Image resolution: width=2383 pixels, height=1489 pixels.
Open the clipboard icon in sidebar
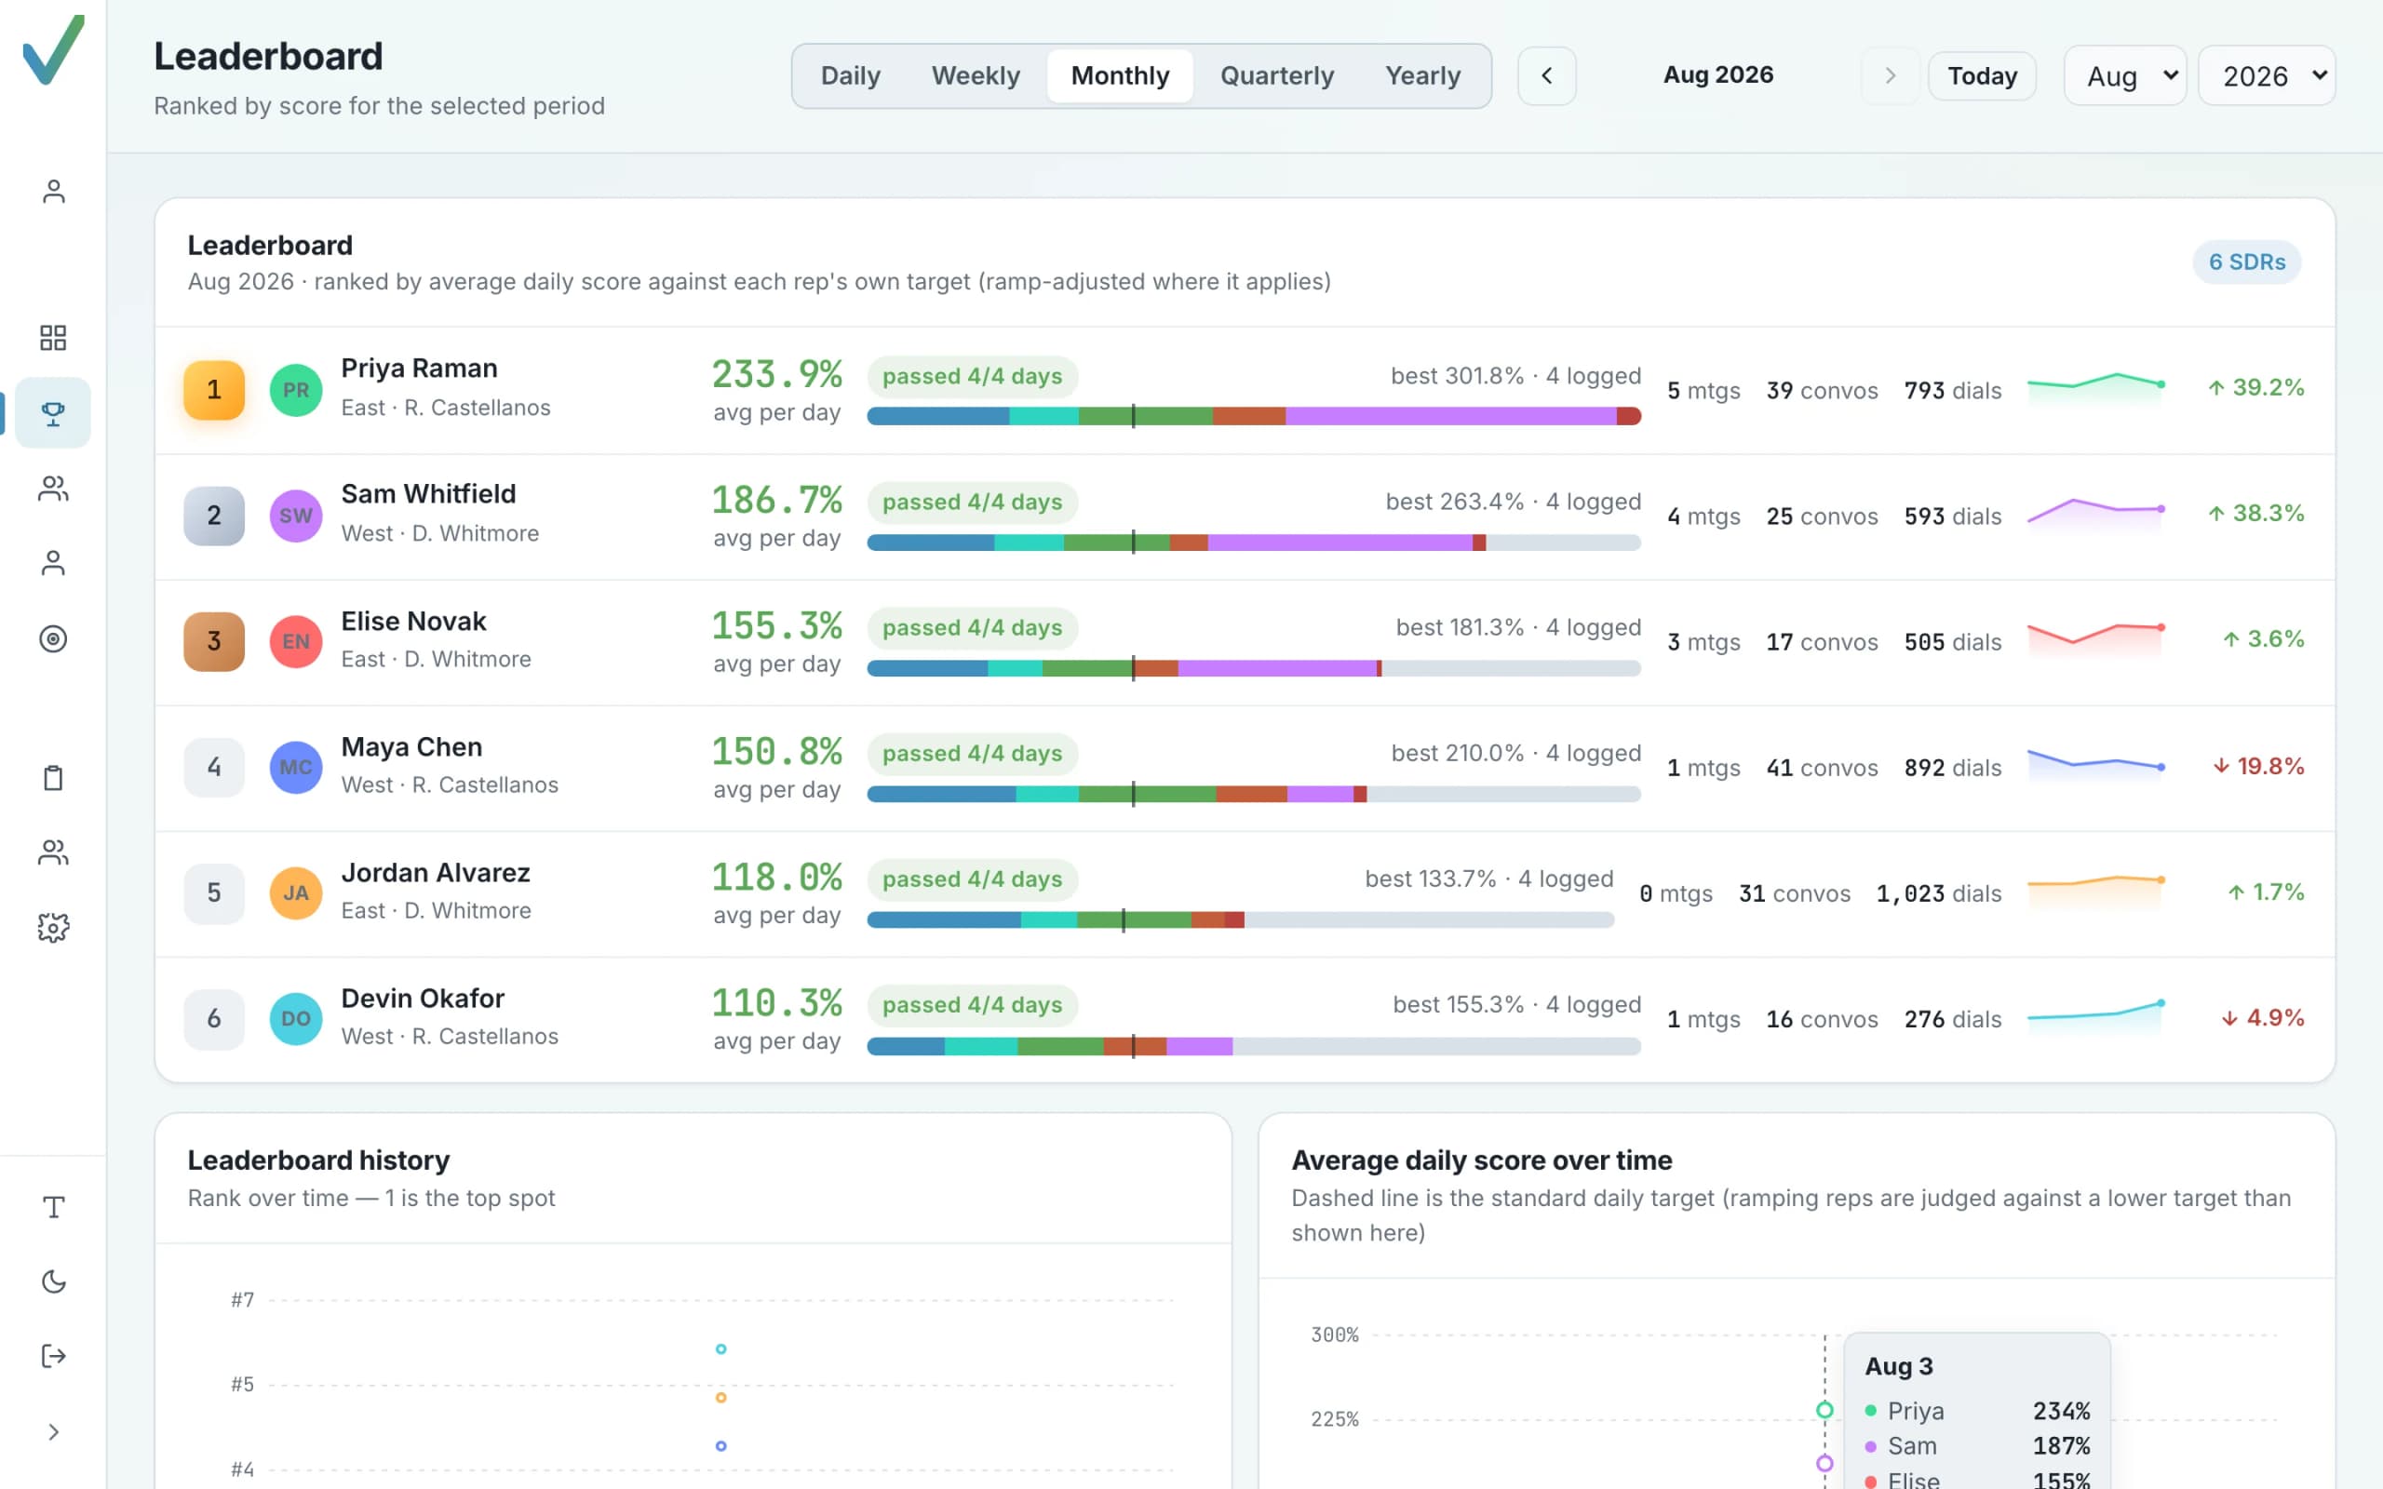pos(53,778)
